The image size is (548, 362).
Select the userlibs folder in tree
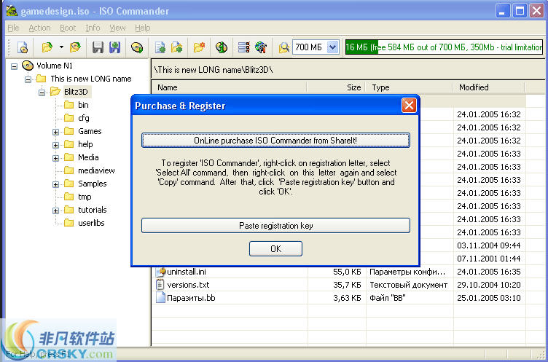click(x=91, y=223)
